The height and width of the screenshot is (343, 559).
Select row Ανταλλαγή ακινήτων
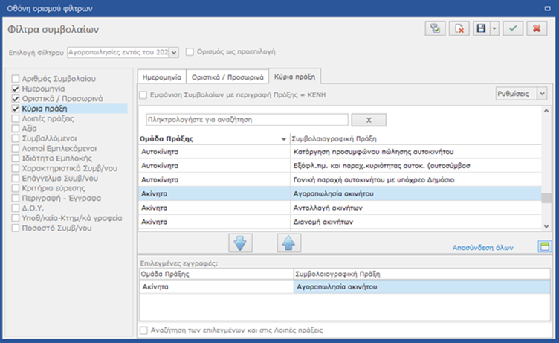coord(340,208)
